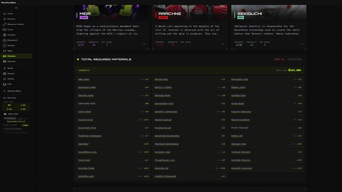Screen dimensions: 342x192
Task: Open the Neurochem Pack material link
Action: [87, 128]
